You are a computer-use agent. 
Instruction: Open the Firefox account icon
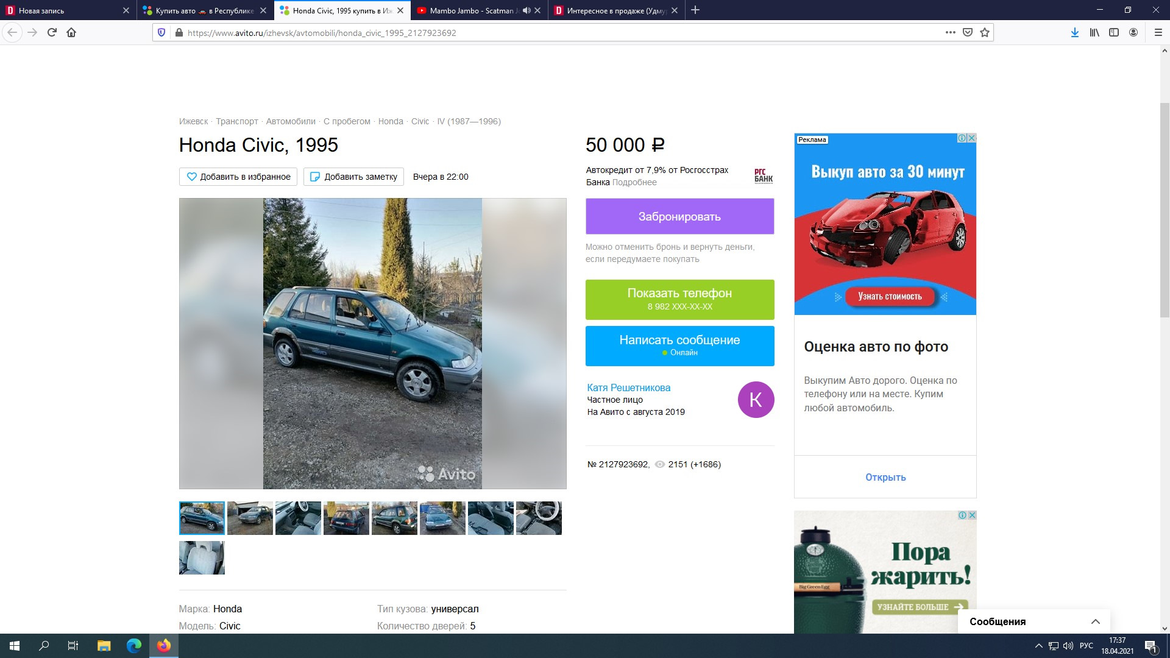pyautogui.click(x=1133, y=32)
